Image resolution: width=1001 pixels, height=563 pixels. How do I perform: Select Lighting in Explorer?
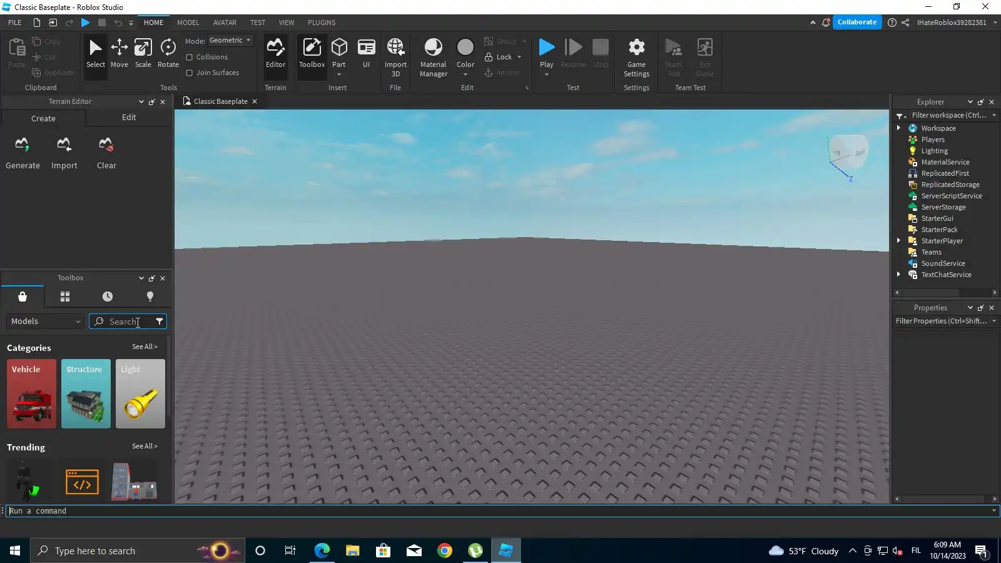coord(934,151)
